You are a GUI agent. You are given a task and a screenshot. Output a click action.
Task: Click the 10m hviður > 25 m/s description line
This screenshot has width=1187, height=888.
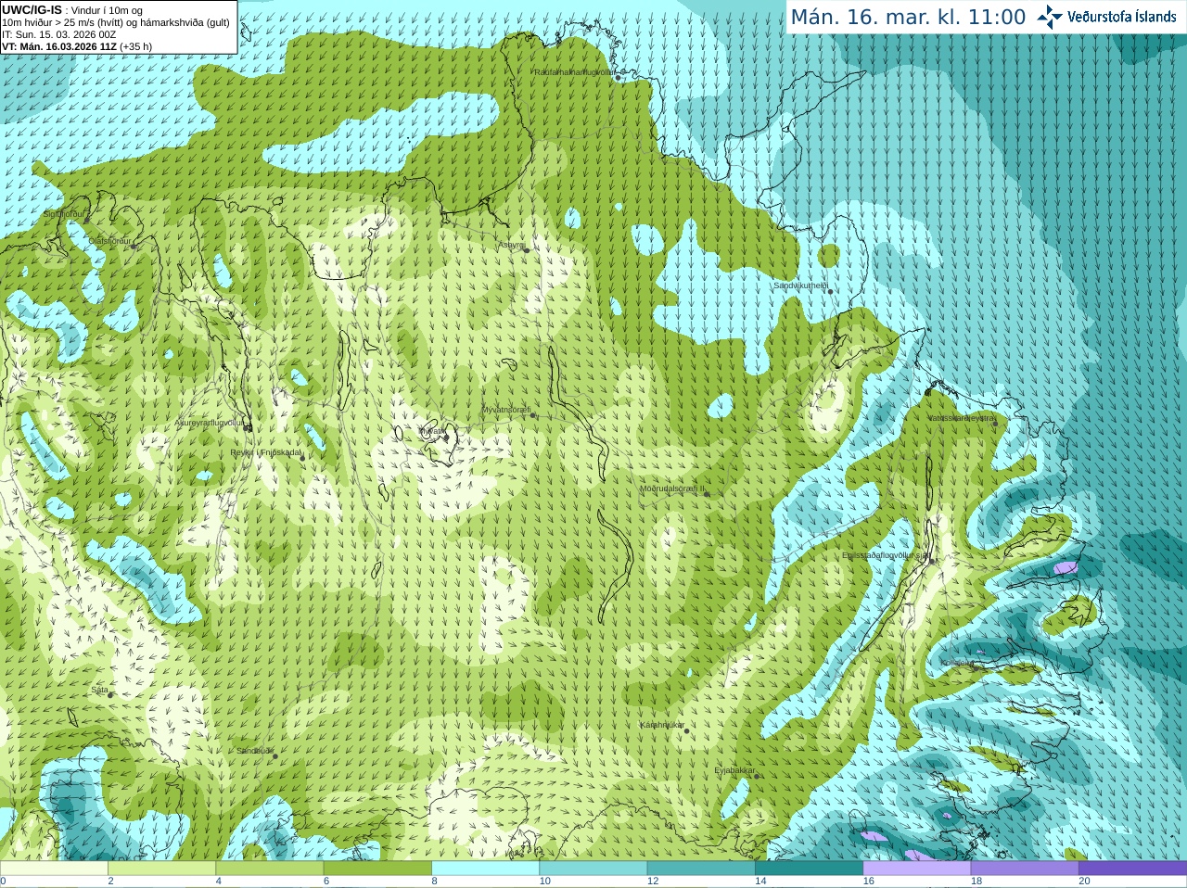point(116,22)
